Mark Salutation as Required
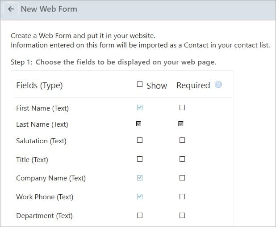Screen dimensions: 276x227 click(182, 140)
